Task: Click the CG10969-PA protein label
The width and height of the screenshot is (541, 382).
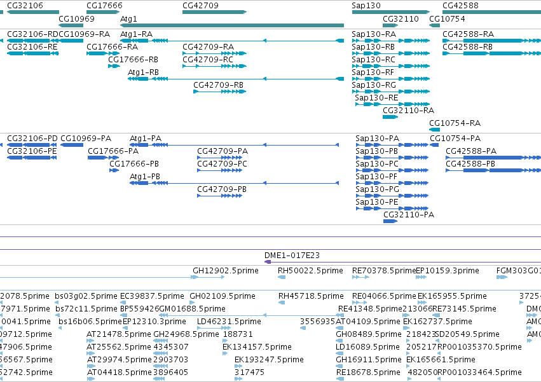Action: (x=86, y=139)
